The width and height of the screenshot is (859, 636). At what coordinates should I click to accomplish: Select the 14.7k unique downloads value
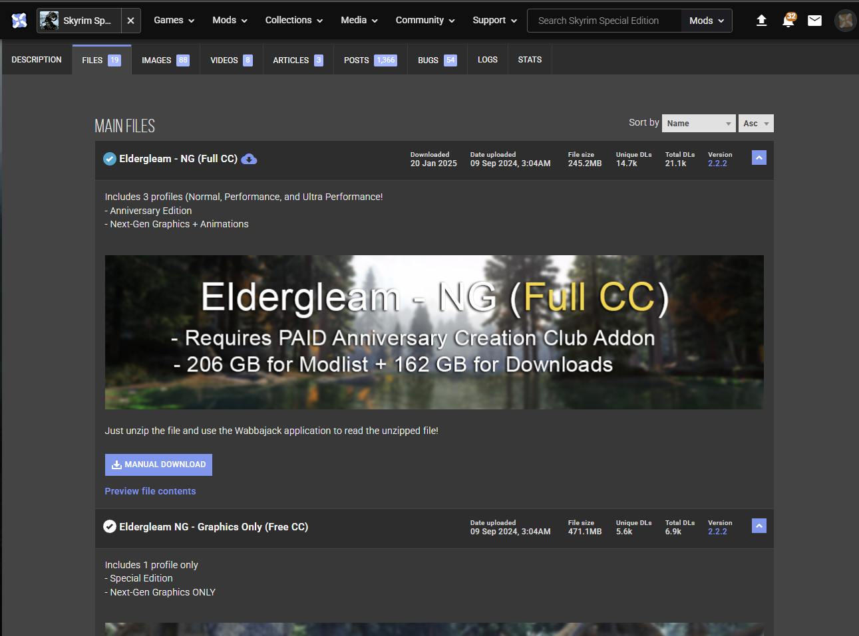tap(627, 163)
